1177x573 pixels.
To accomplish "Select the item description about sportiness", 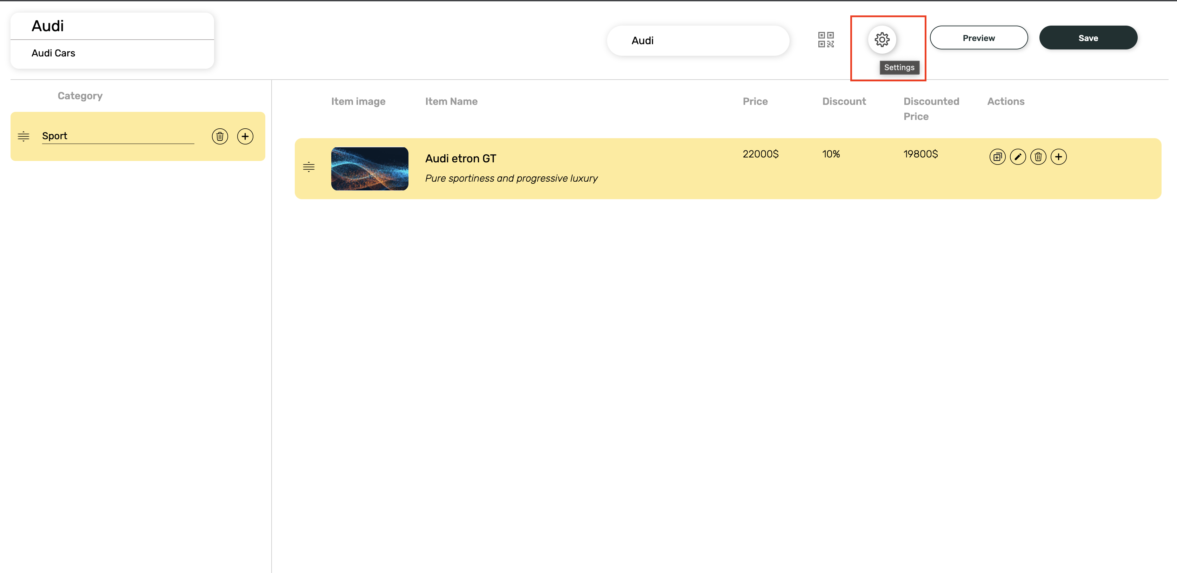I will point(511,178).
